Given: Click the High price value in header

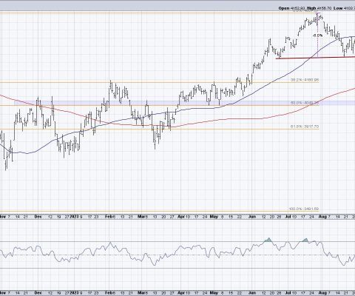Looking at the screenshot, I should 325,8.
